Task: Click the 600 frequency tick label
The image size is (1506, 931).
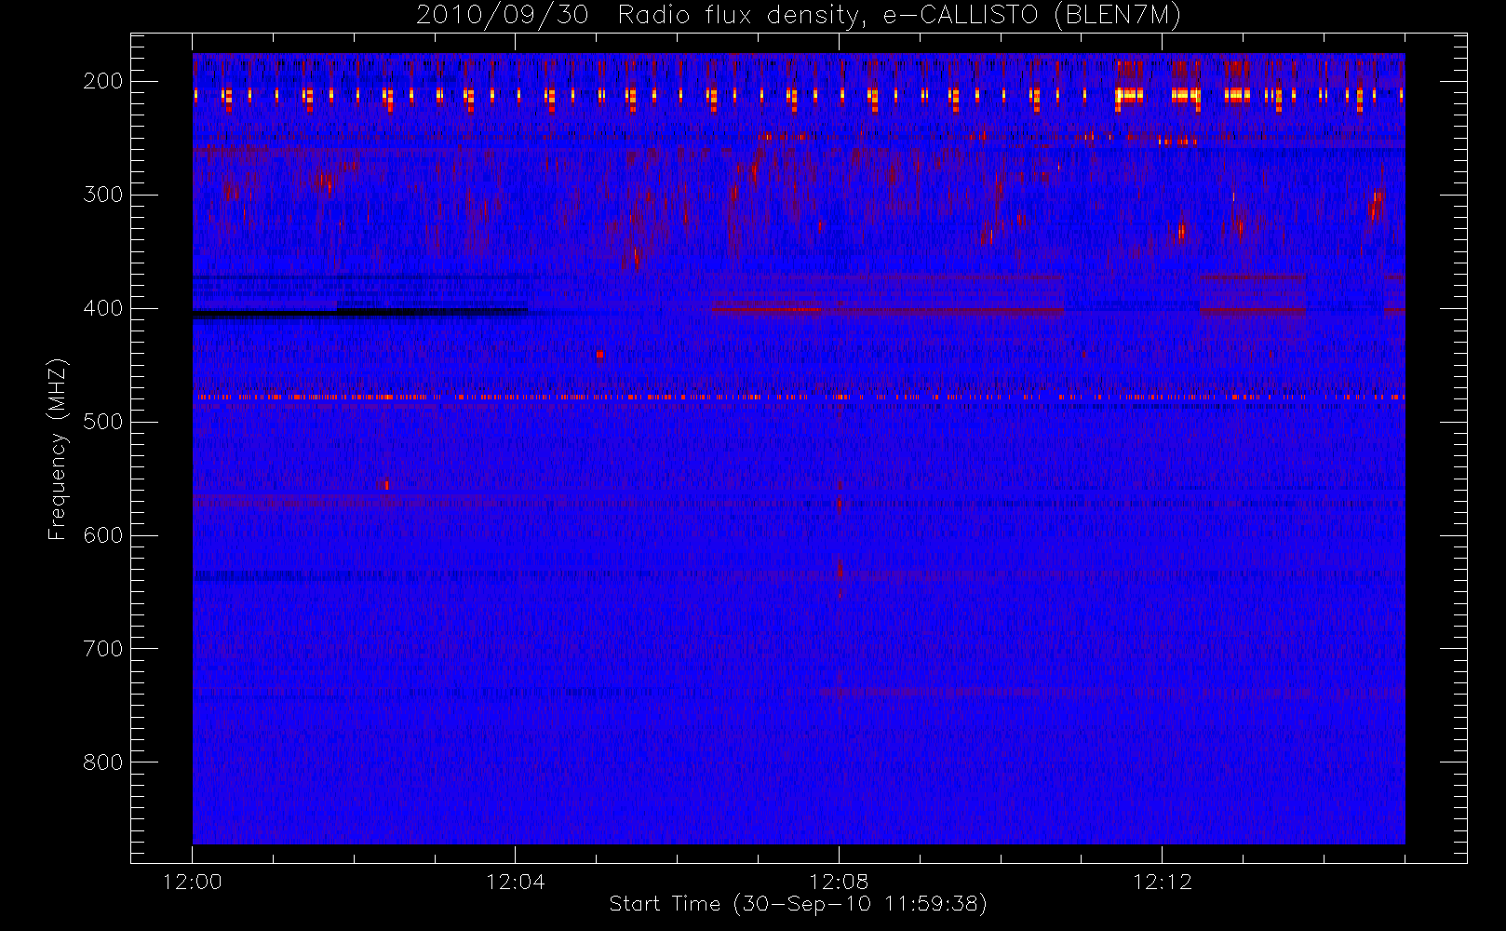Action: (103, 535)
